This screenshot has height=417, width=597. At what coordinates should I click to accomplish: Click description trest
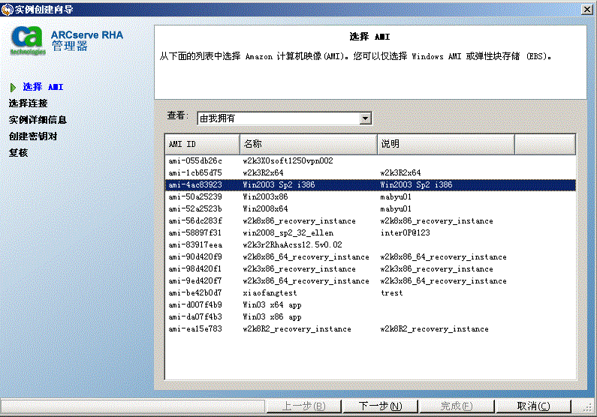pos(392,293)
